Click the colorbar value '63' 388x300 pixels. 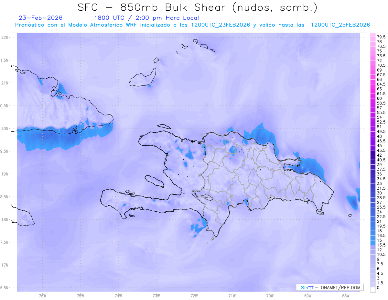[380, 89]
